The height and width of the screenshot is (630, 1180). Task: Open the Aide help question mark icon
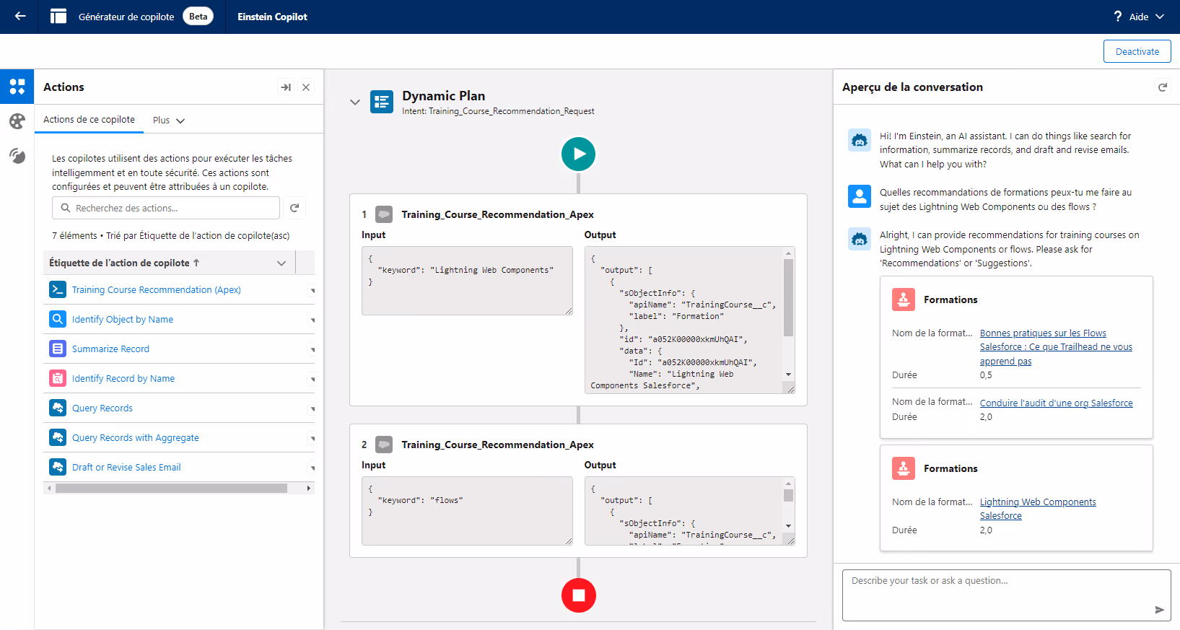pos(1117,16)
